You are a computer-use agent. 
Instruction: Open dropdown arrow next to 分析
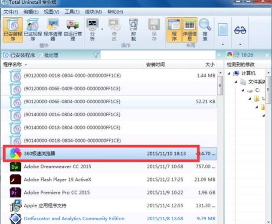click(x=102, y=29)
